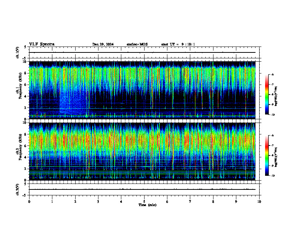Click time axis tick label "10"
Screen dimensions: 292x226
tap(259, 202)
